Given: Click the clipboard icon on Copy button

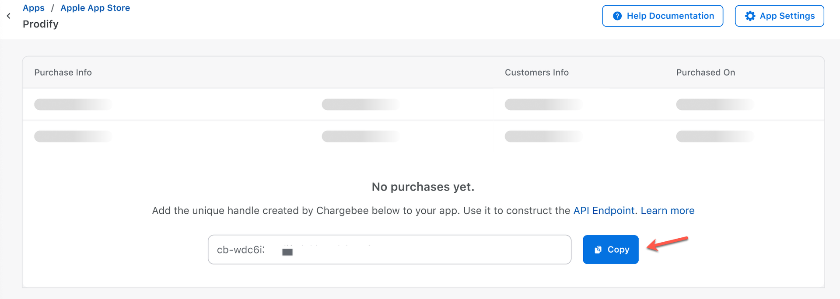Looking at the screenshot, I should (598, 250).
